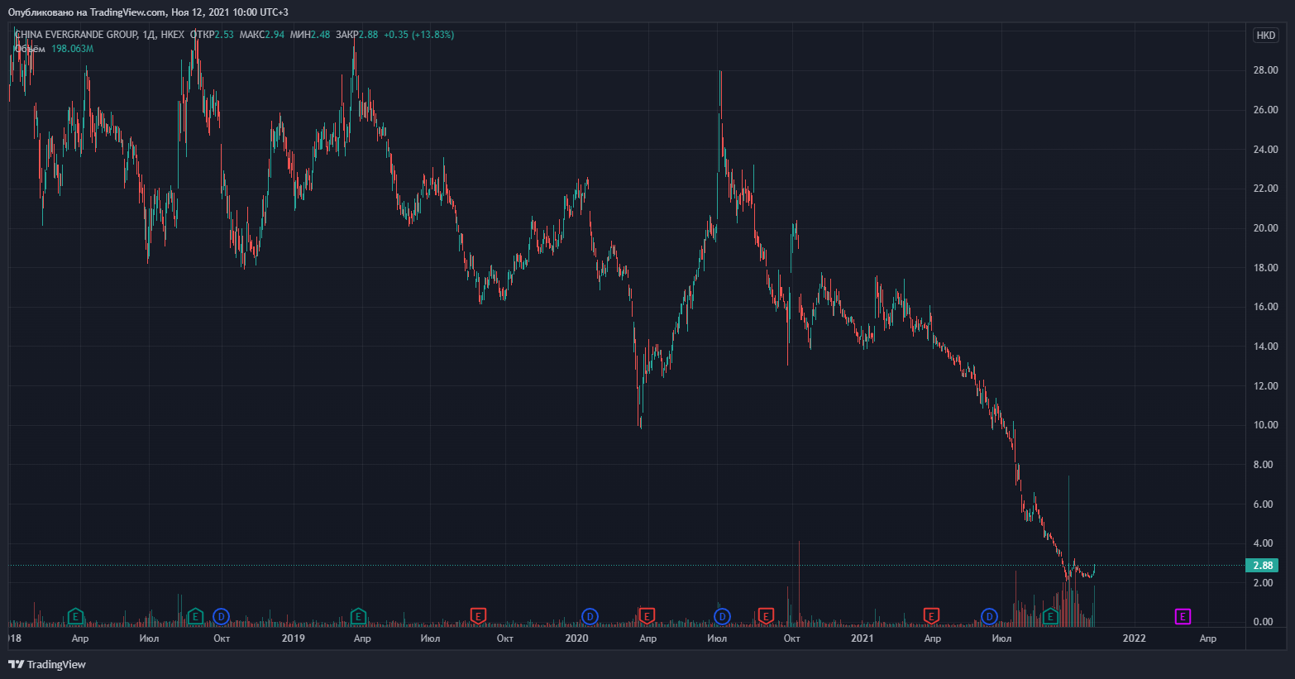The width and height of the screenshot is (1295, 679).
Task: Click the Объём 198.063M volume legend
Action: point(55,49)
